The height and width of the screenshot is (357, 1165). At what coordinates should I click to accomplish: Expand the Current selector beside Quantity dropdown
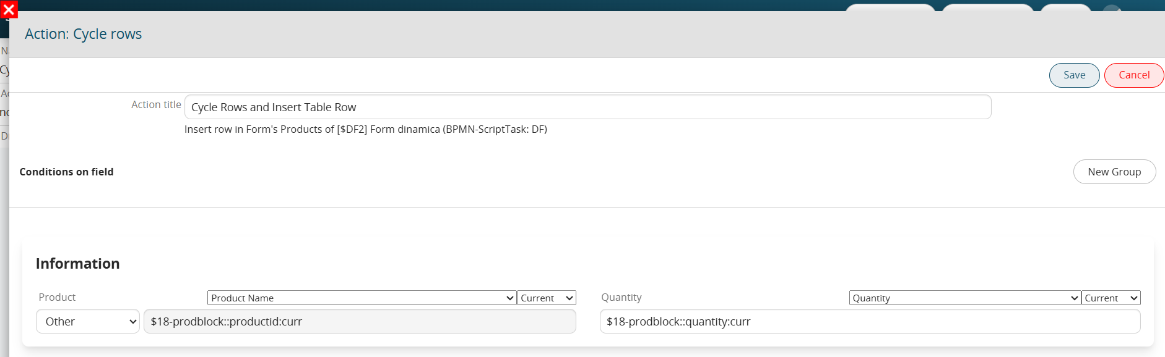pos(1111,298)
